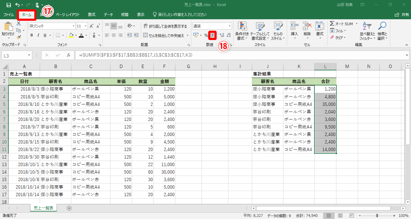Image resolution: width=411 pixels, height=219 pixels.
Task: Toggle bold formatting
Action: [32, 35]
